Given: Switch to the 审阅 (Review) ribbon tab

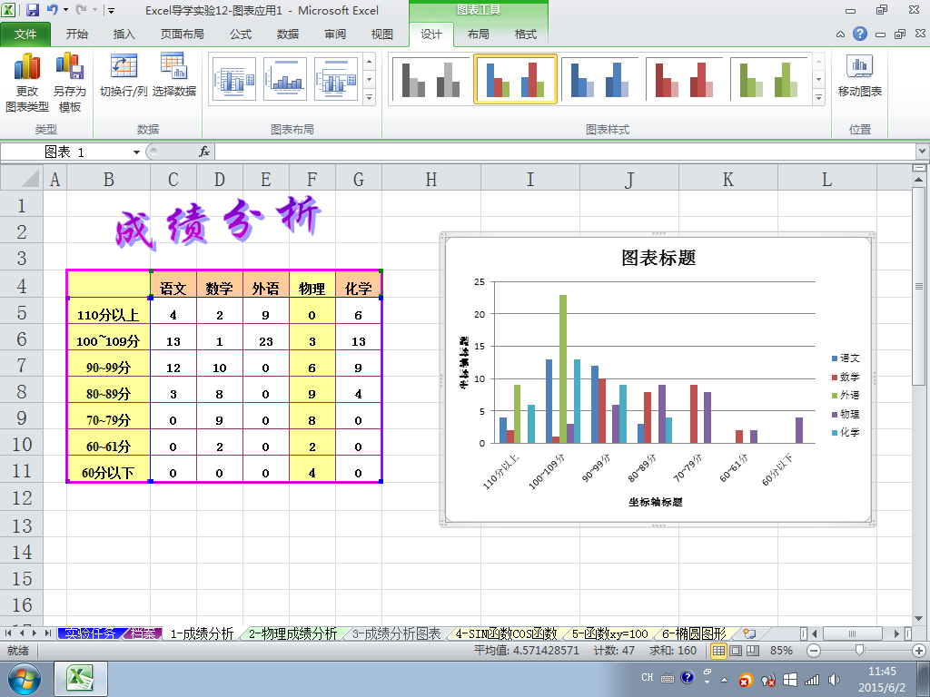Looking at the screenshot, I should click(x=335, y=34).
